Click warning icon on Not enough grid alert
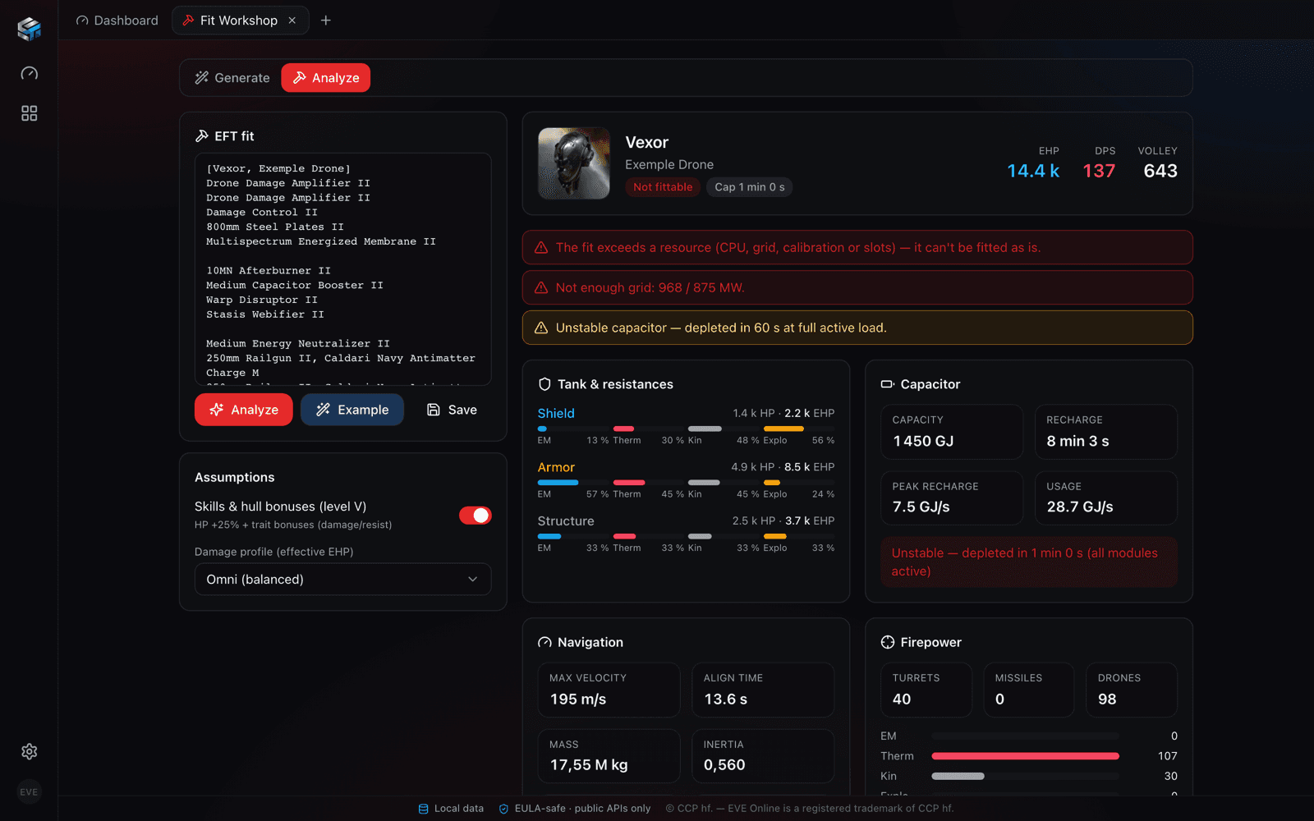 coord(541,288)
